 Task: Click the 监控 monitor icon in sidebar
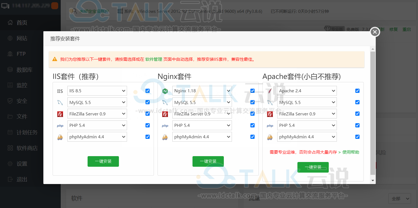click(10, 85)
